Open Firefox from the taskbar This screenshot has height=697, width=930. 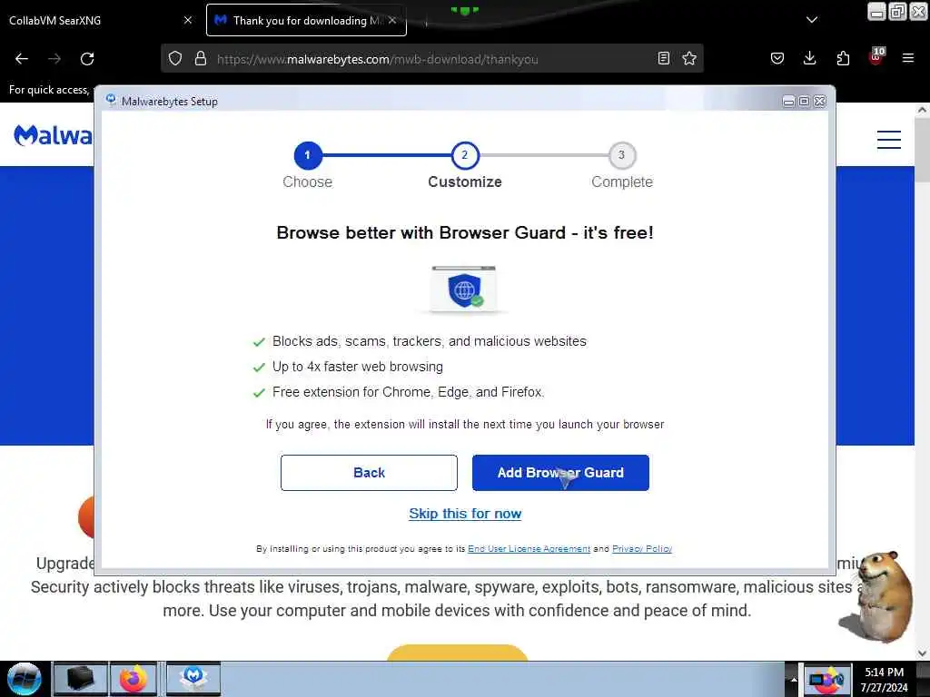point(134,679)
